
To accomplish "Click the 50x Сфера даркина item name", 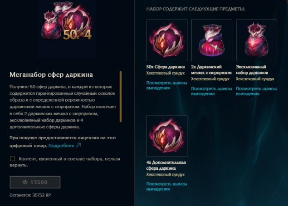I will click(166, 67).
